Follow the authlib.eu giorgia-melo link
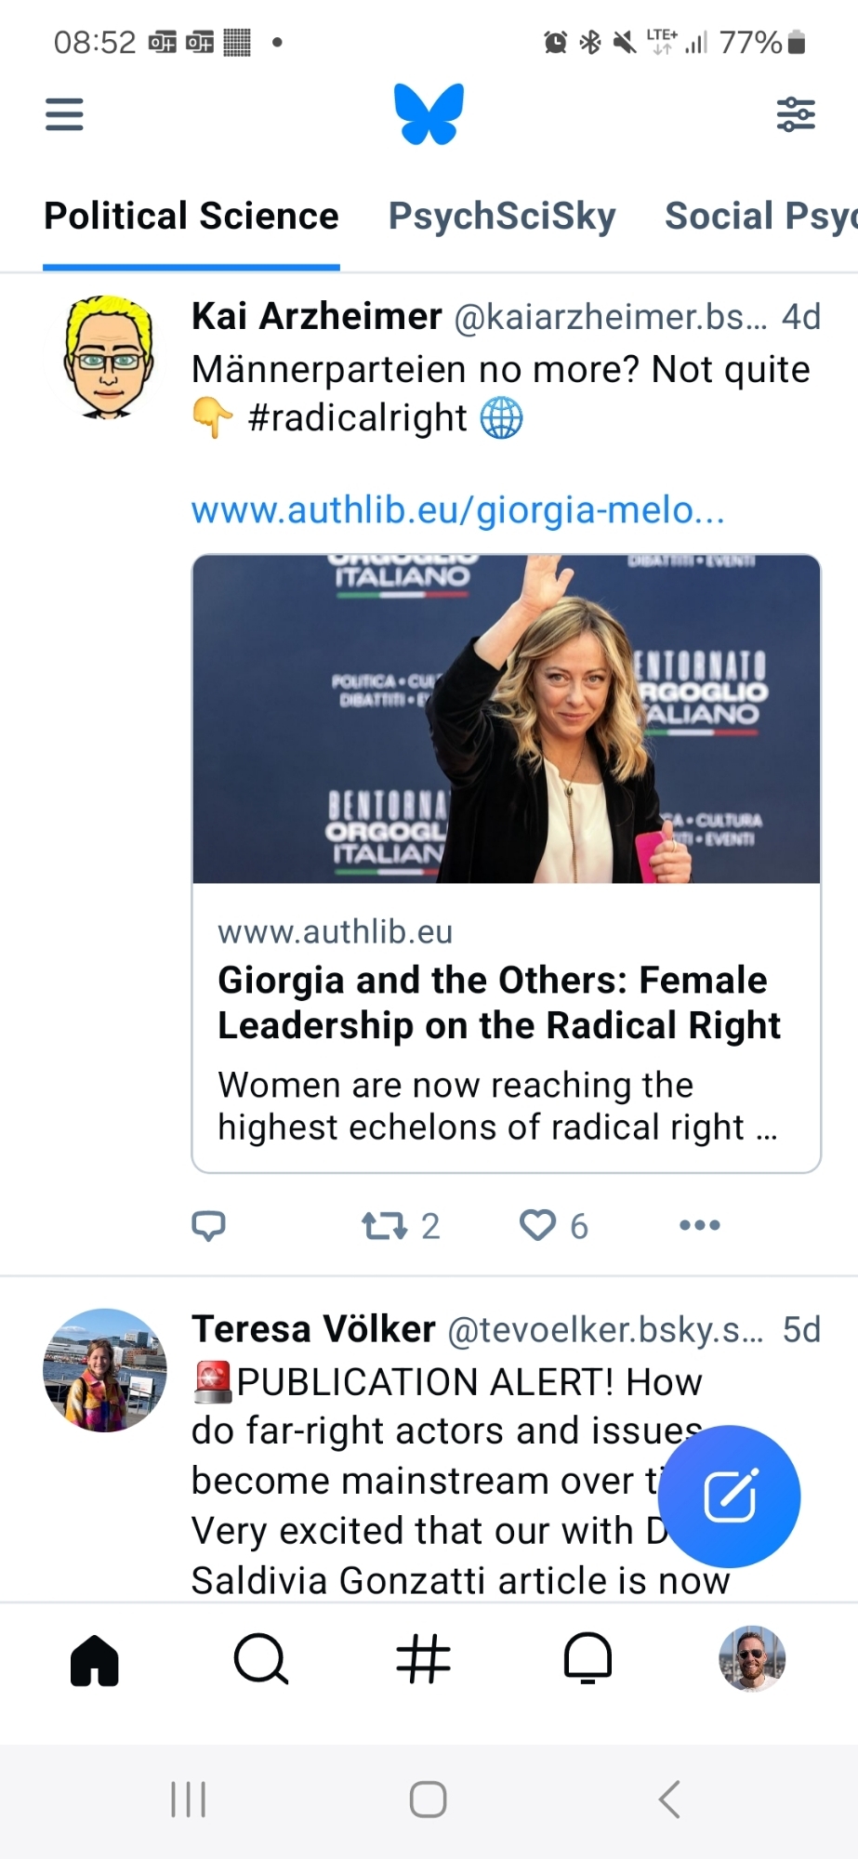858x1859 pixels. coord(457,510)
